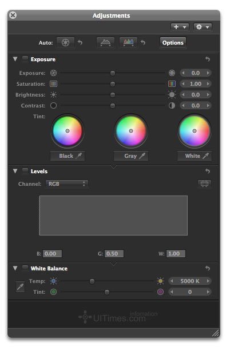Viewport: 226px width, 347px height.
Task: Open the gear action menu
Action: pyautogui.click(x=203, y=27)
